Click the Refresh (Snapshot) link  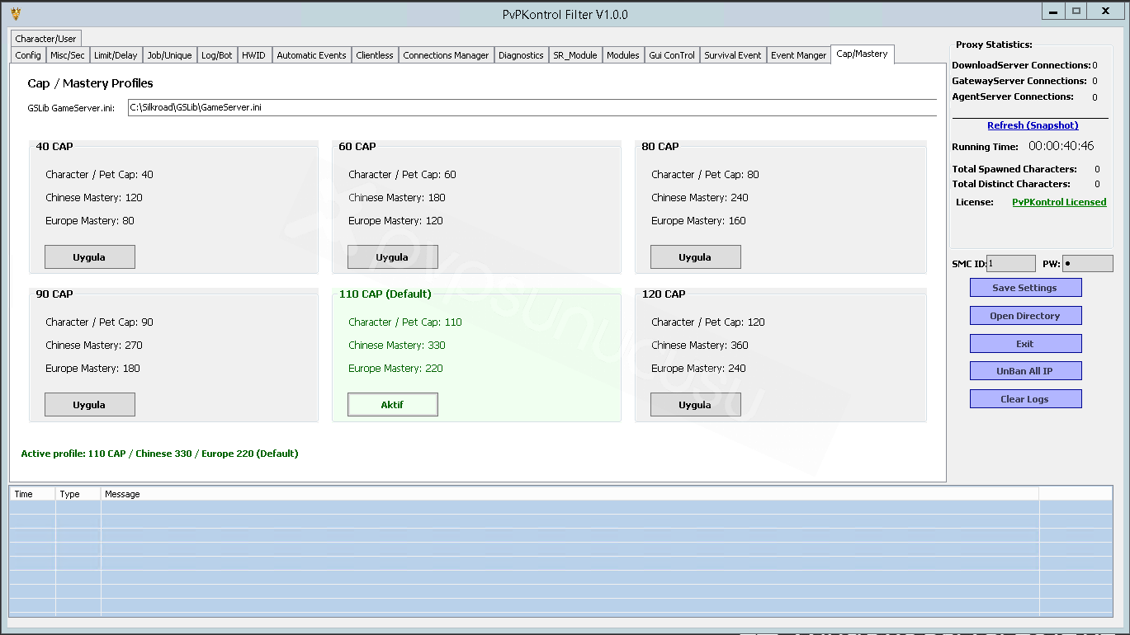(1033, 125)
